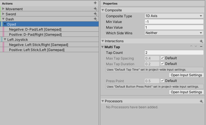Toggle the Max Tap Duration Default checkbox
Image resolution: width=206 pixels, height=125 pixels.
pyautogui.click(x=162, y=64)
